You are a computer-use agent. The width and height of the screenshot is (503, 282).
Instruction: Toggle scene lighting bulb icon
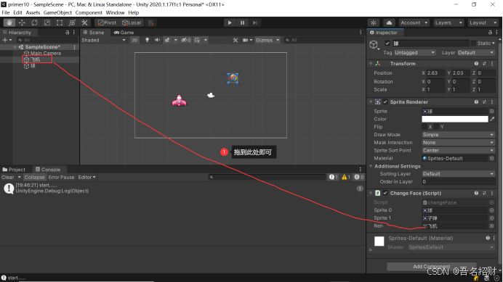click(x=148, y=40)
